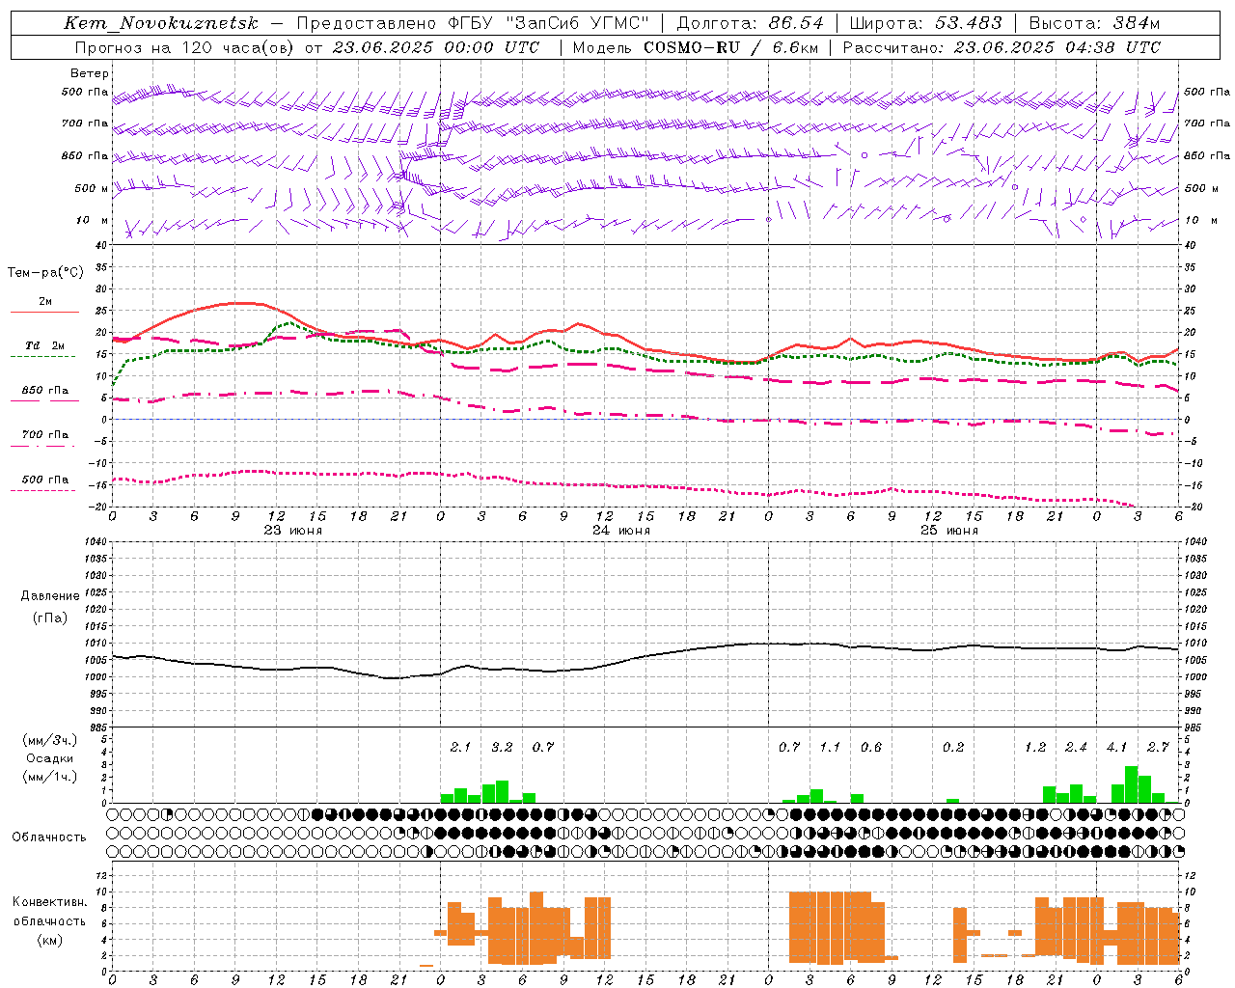Click the 2.4 precipitation total

coord(1076,747)
